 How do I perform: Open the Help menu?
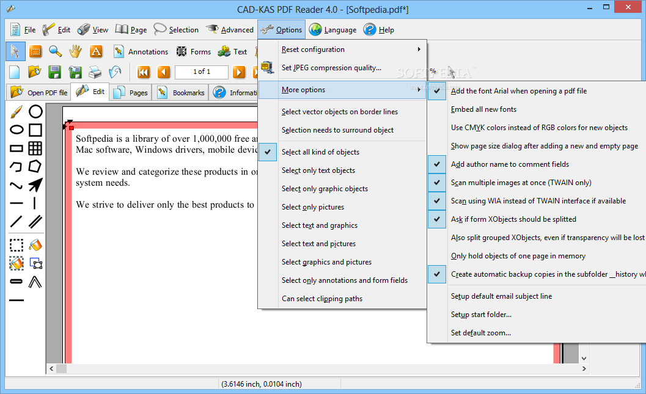click(379, 30)
